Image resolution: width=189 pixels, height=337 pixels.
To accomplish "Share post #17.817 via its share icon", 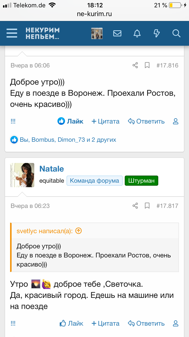I will [x=135, y=206].
